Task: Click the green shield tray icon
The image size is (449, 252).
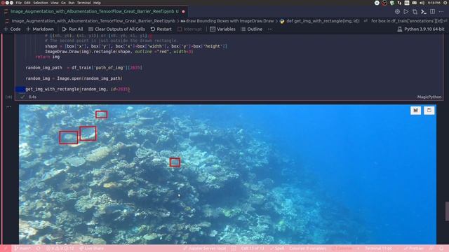Action: click(x=392, y=3)
